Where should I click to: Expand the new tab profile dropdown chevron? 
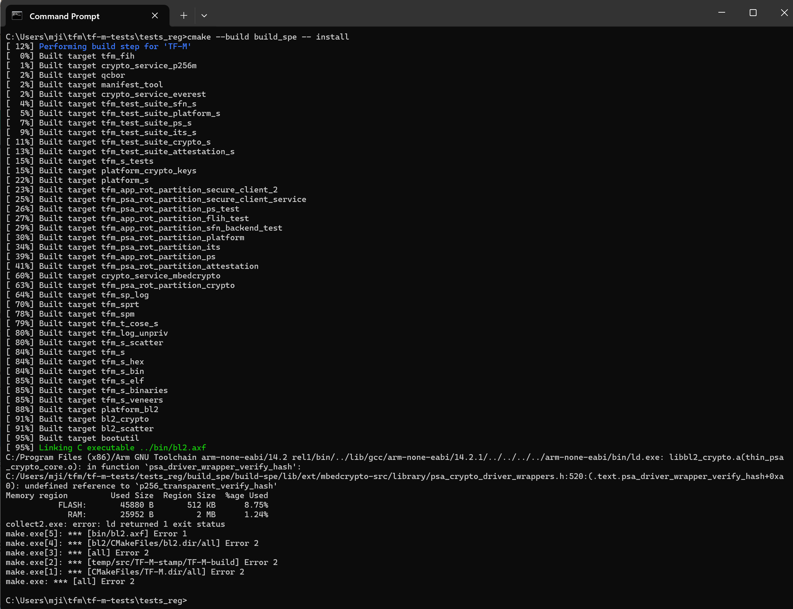click(x=204, y=16)
